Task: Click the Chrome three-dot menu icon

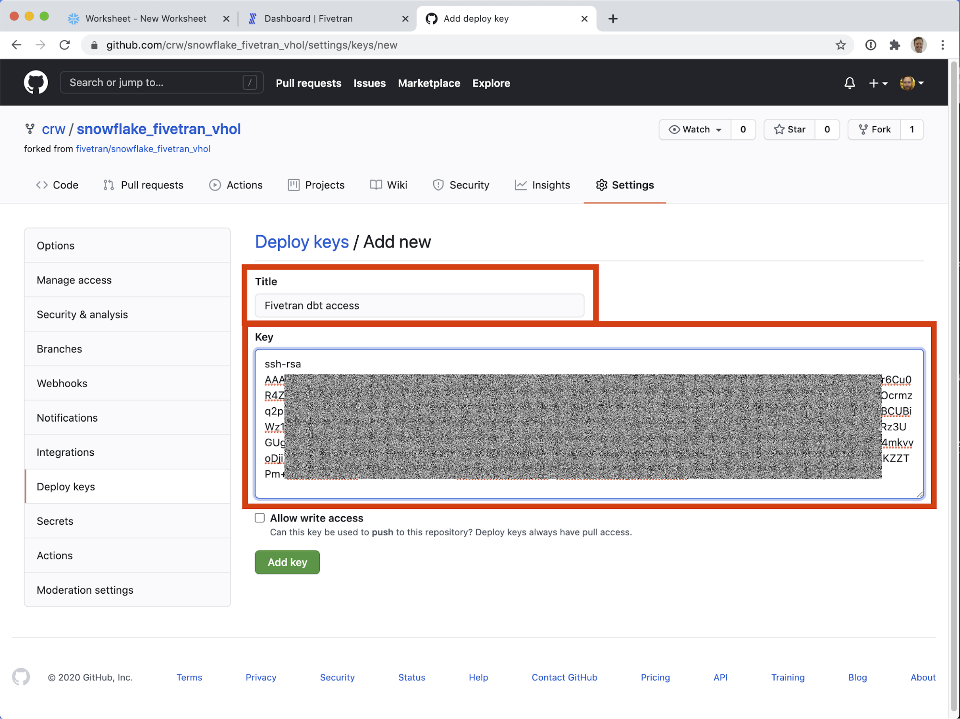Action: pos(943,45)
